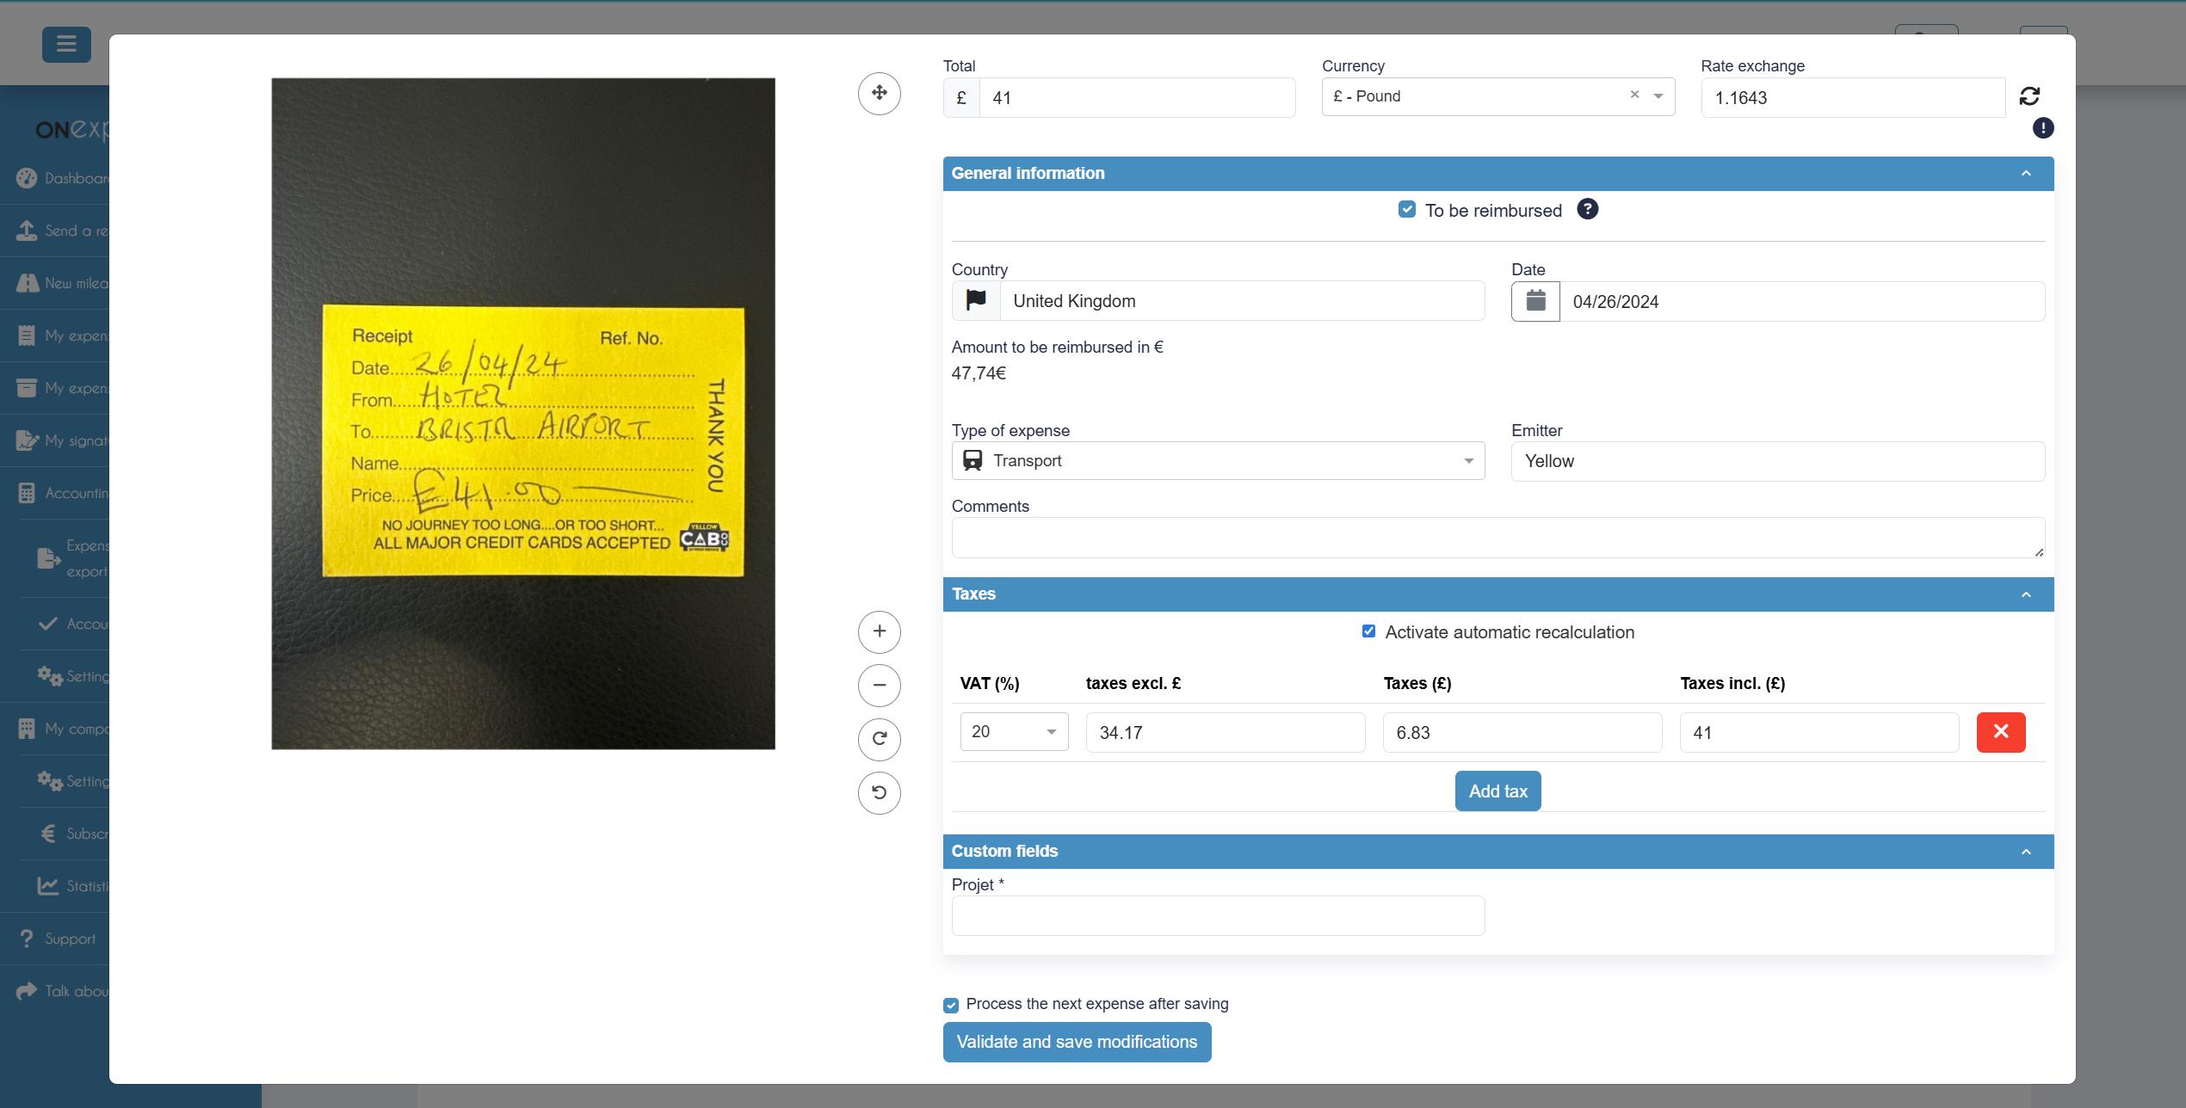Viewport: 2186px width, 1108px height.
Task: Click the reimbursement help question icon
Action: 1587,210
